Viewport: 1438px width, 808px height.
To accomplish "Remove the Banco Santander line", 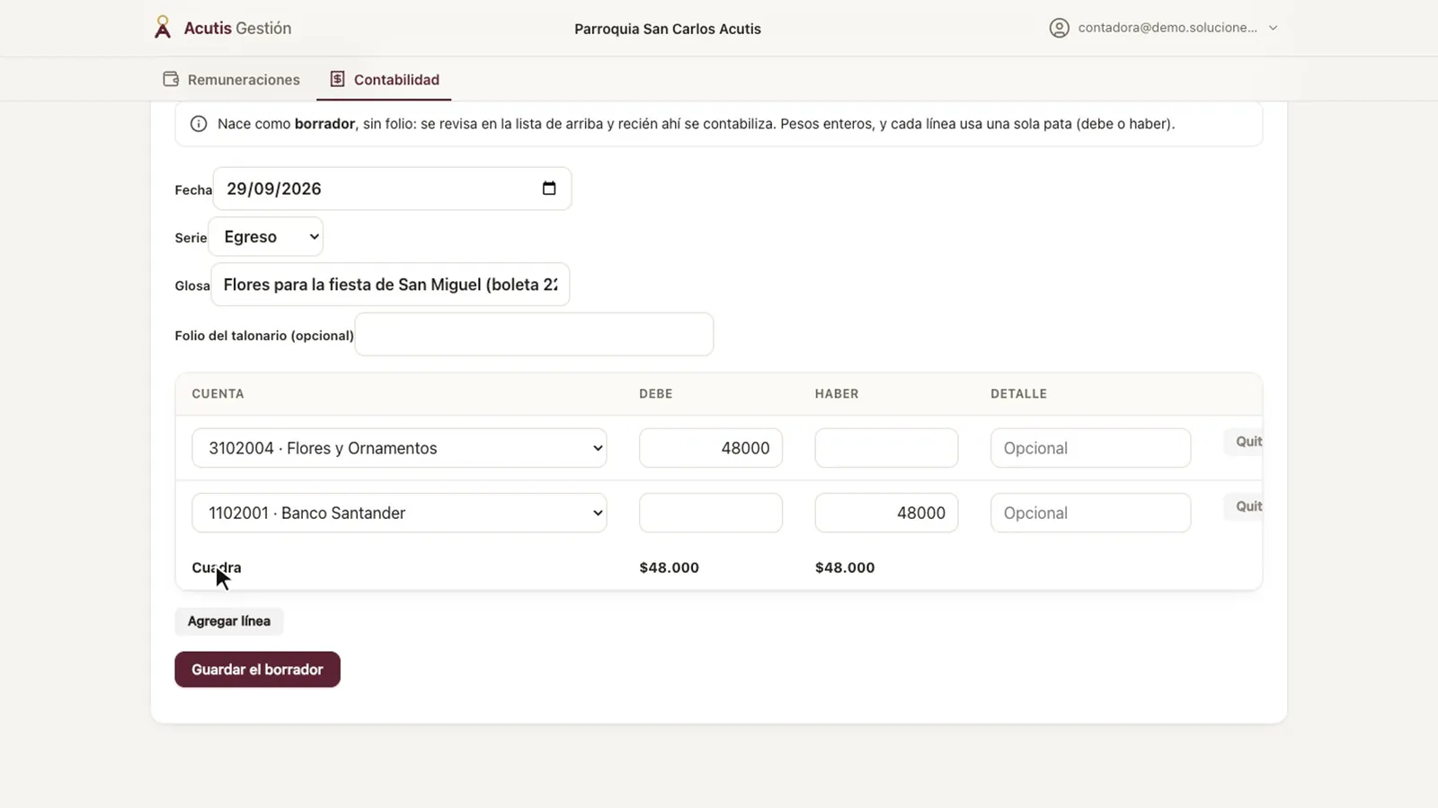I will tap(1244, 506).
